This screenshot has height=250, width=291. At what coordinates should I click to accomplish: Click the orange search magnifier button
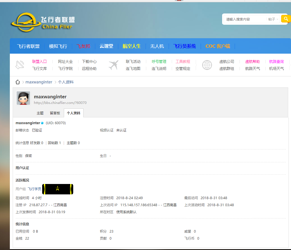pos(286,19)
